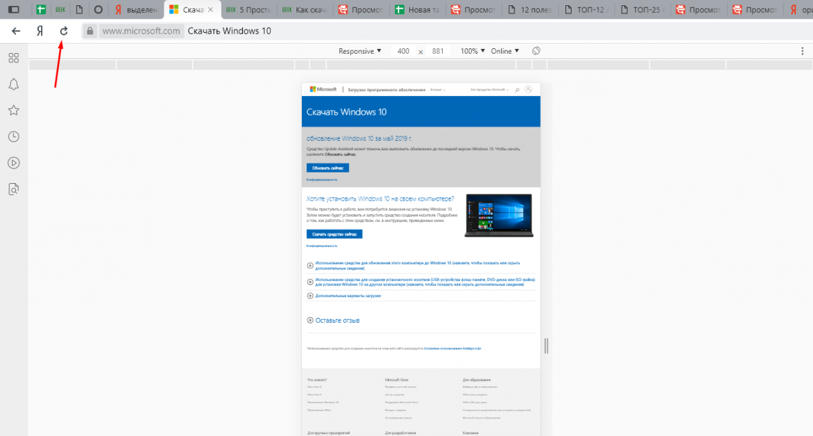Screen dimensions: 813x436
Task: Reload the page with the refresh icon
Action: pos(64,31)
